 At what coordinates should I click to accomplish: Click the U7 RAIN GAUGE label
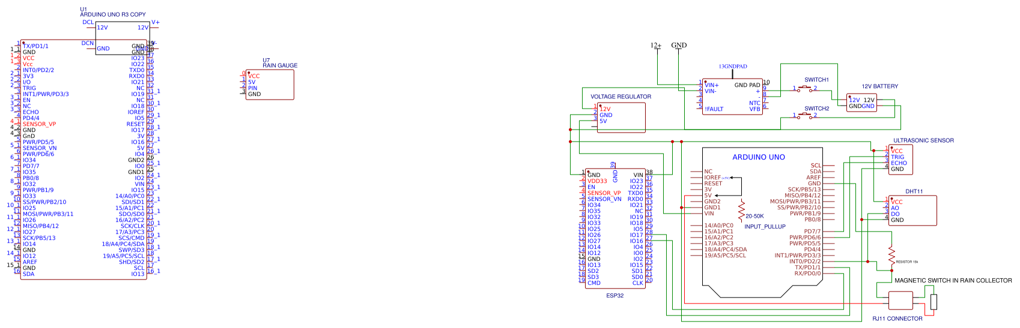[x=279, y=63]
